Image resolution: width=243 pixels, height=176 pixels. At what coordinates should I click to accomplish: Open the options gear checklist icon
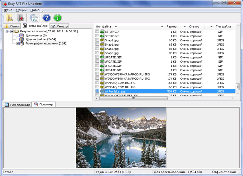pyautogui.click(x=34, y=18)
